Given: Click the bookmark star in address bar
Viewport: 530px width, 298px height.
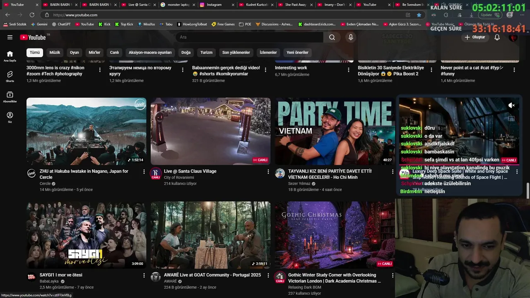Looking at the screenshot, I should coord(419,15).
